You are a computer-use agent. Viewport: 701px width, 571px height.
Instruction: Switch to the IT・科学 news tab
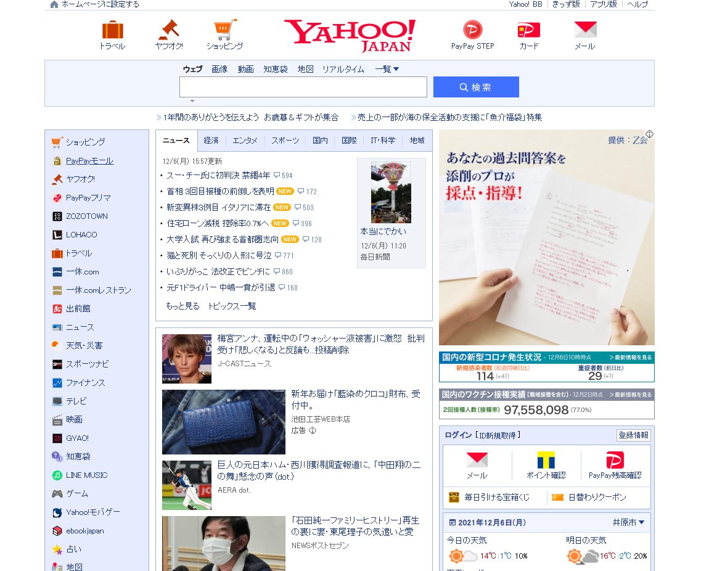coord(383,141)
